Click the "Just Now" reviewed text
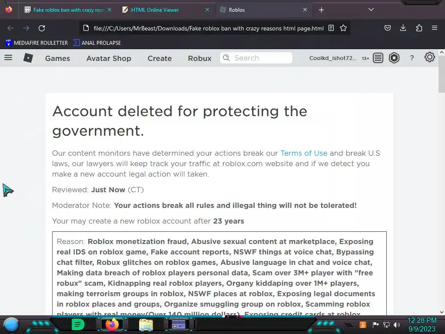 pos(108,190)
